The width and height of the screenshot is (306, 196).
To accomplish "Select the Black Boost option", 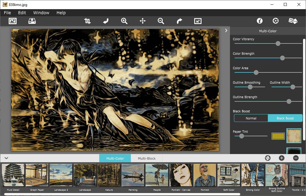I will click(x=285, y=118).
